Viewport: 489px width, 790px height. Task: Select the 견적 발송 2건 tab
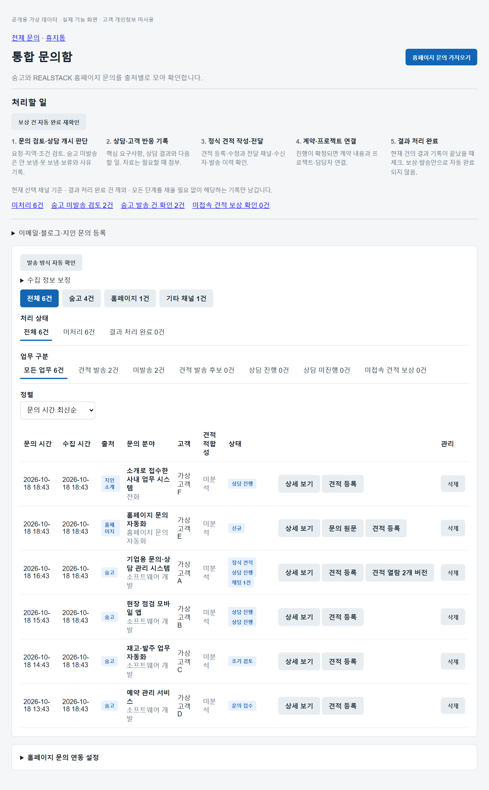pos(98,370)
